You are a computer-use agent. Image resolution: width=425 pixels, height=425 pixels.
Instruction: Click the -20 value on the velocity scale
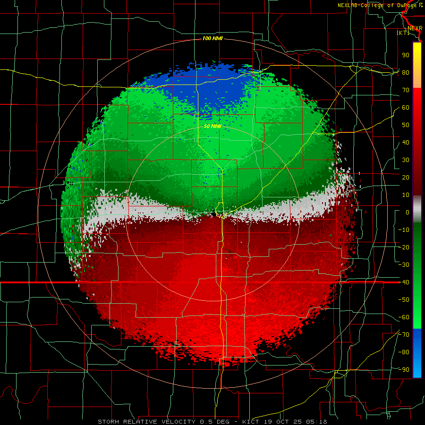(404, 247)
